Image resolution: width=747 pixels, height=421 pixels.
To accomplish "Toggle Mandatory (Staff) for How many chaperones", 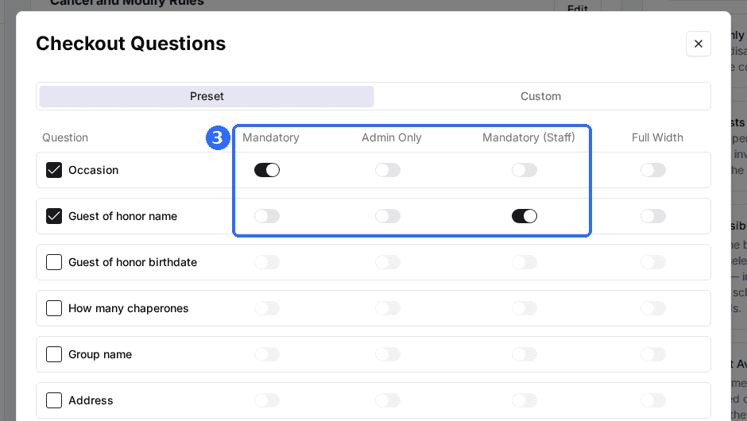I will 524,308.
